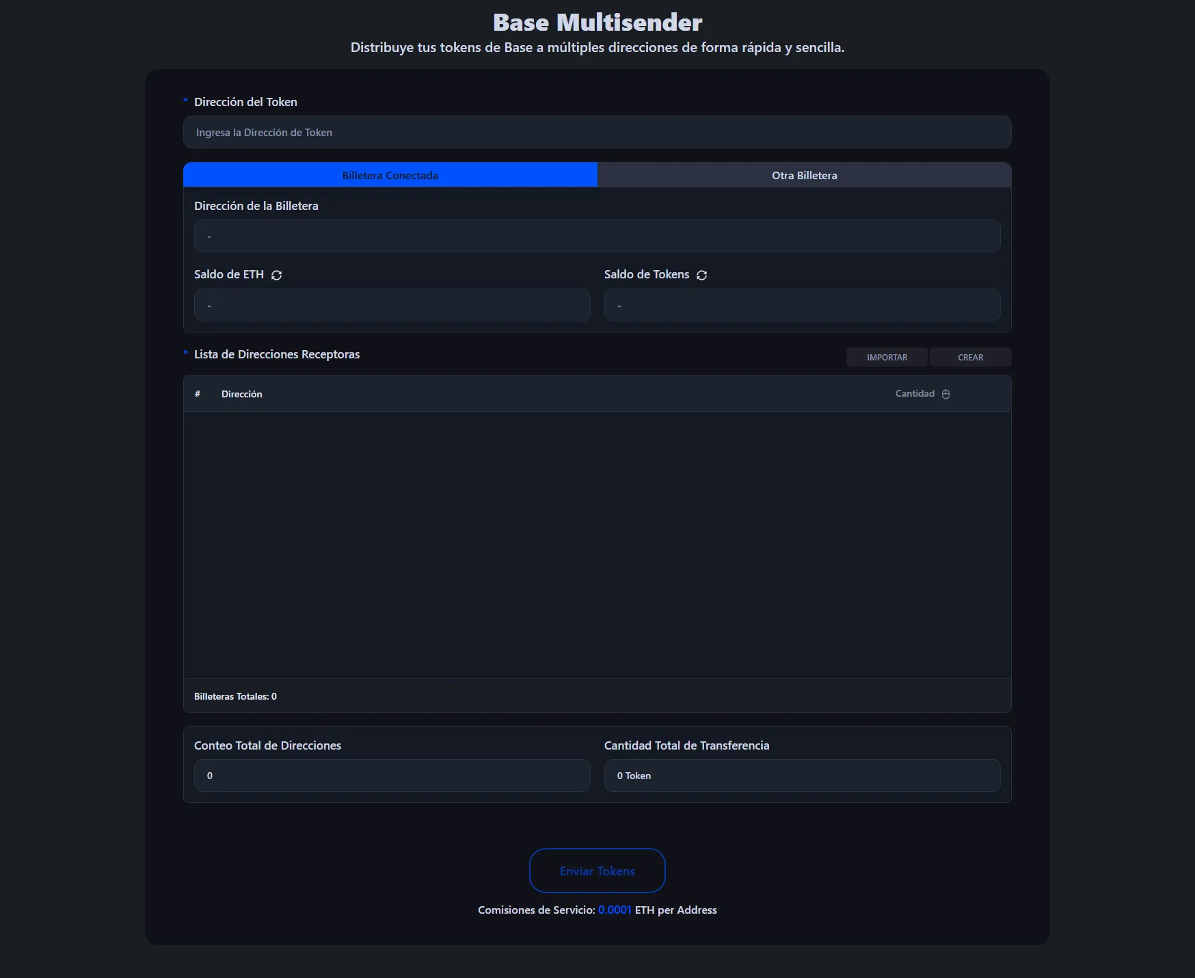This screenshot has height=978, width=1195.
Task: Click the Cantidad column header text
Action: click(x=914, y=393)
